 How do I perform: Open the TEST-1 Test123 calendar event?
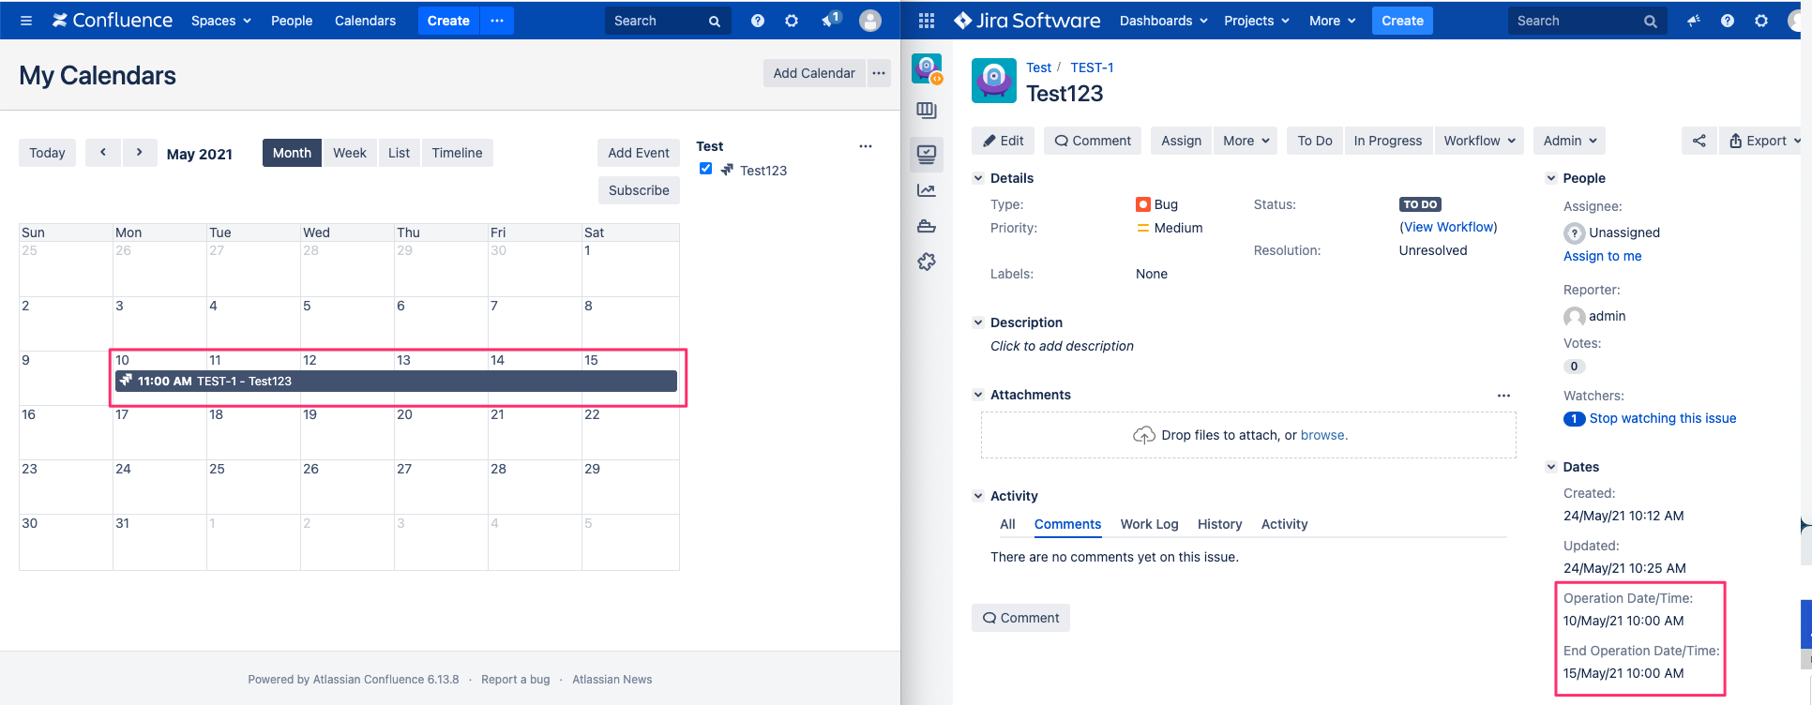[x=396, y=381]
